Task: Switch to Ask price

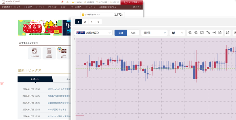Action: [x=133, y=33]
